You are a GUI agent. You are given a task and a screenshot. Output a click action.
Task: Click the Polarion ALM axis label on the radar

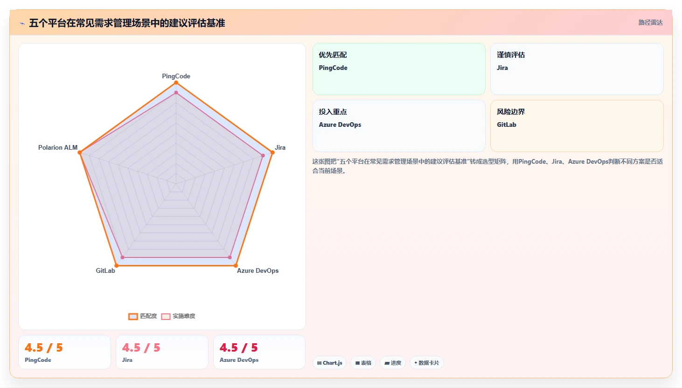coord(58,147)
